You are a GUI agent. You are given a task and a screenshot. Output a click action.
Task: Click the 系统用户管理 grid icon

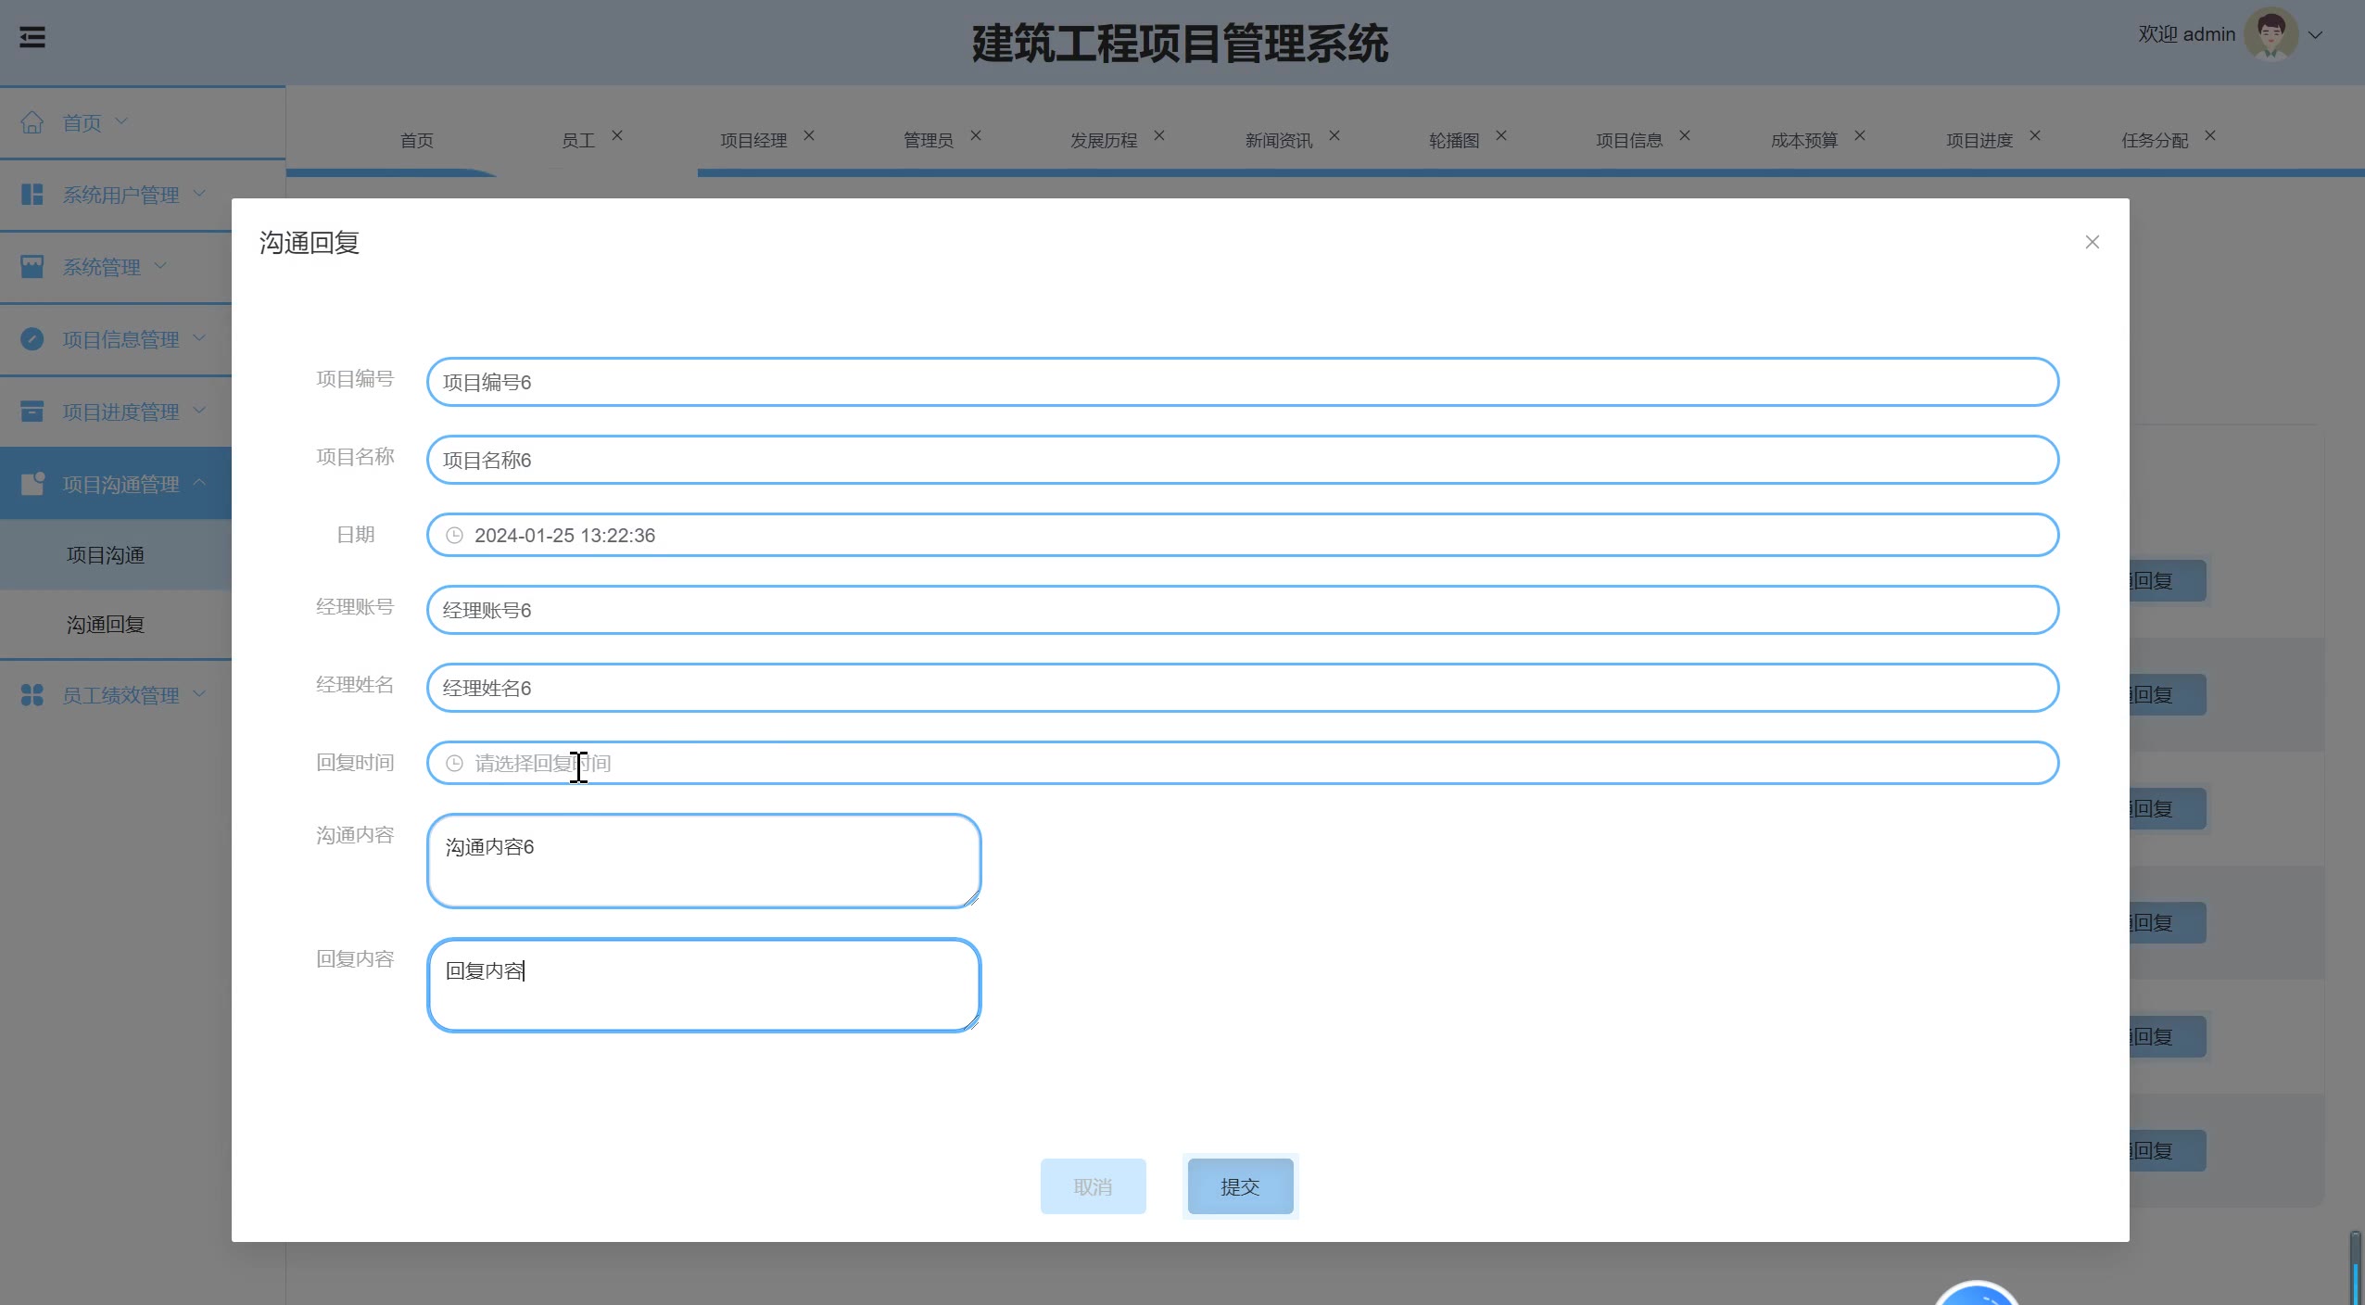pos(32,195)
